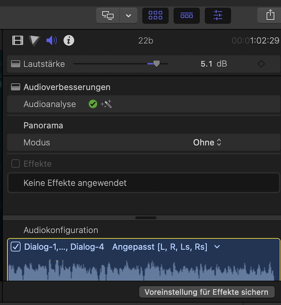Image resolution: width=281 pixels, height=305 pixels.
Task: Toggle the browser grid button
Action: (155, 16)
